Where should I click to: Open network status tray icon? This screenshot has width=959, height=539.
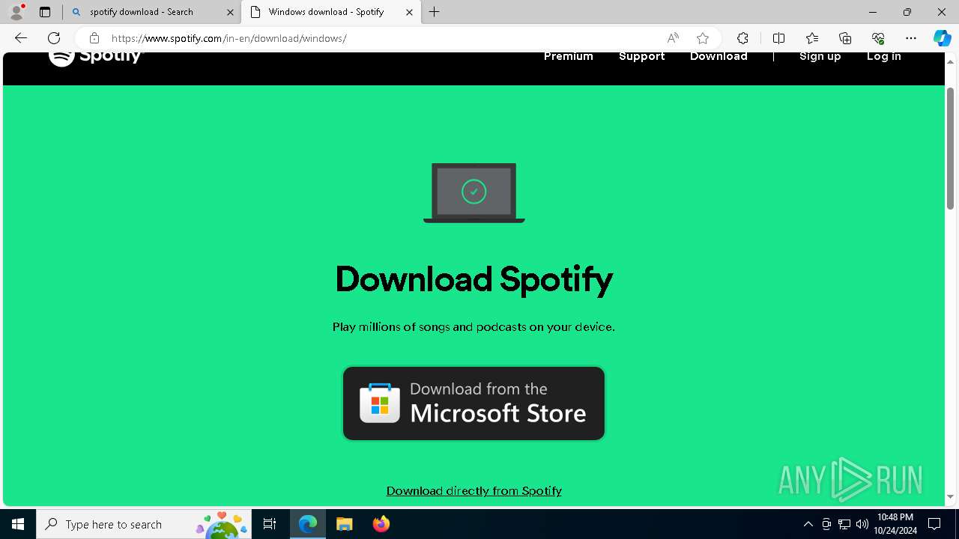click(844, 524)
